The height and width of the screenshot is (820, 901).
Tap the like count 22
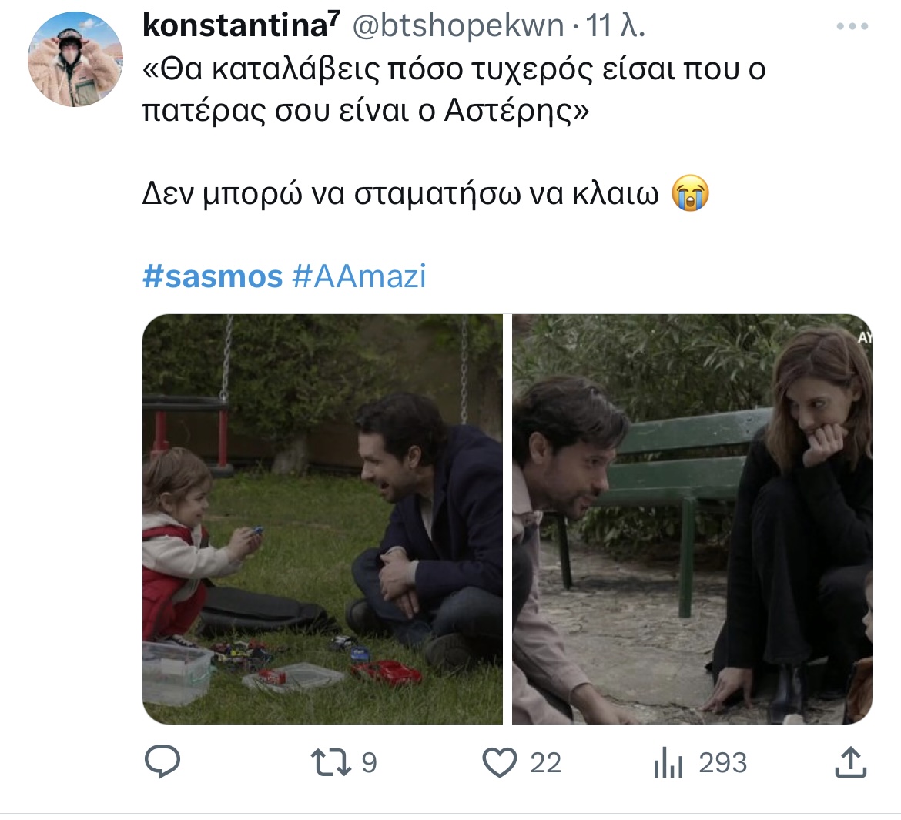(x=545, y=763)
